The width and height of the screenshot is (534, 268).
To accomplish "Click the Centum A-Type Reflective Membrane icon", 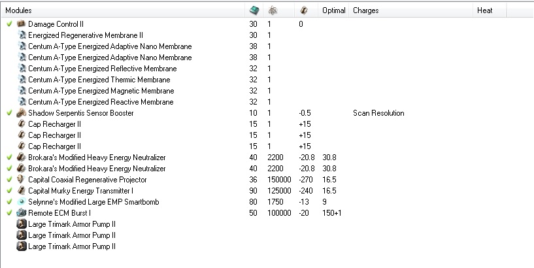I will [22, 69].
